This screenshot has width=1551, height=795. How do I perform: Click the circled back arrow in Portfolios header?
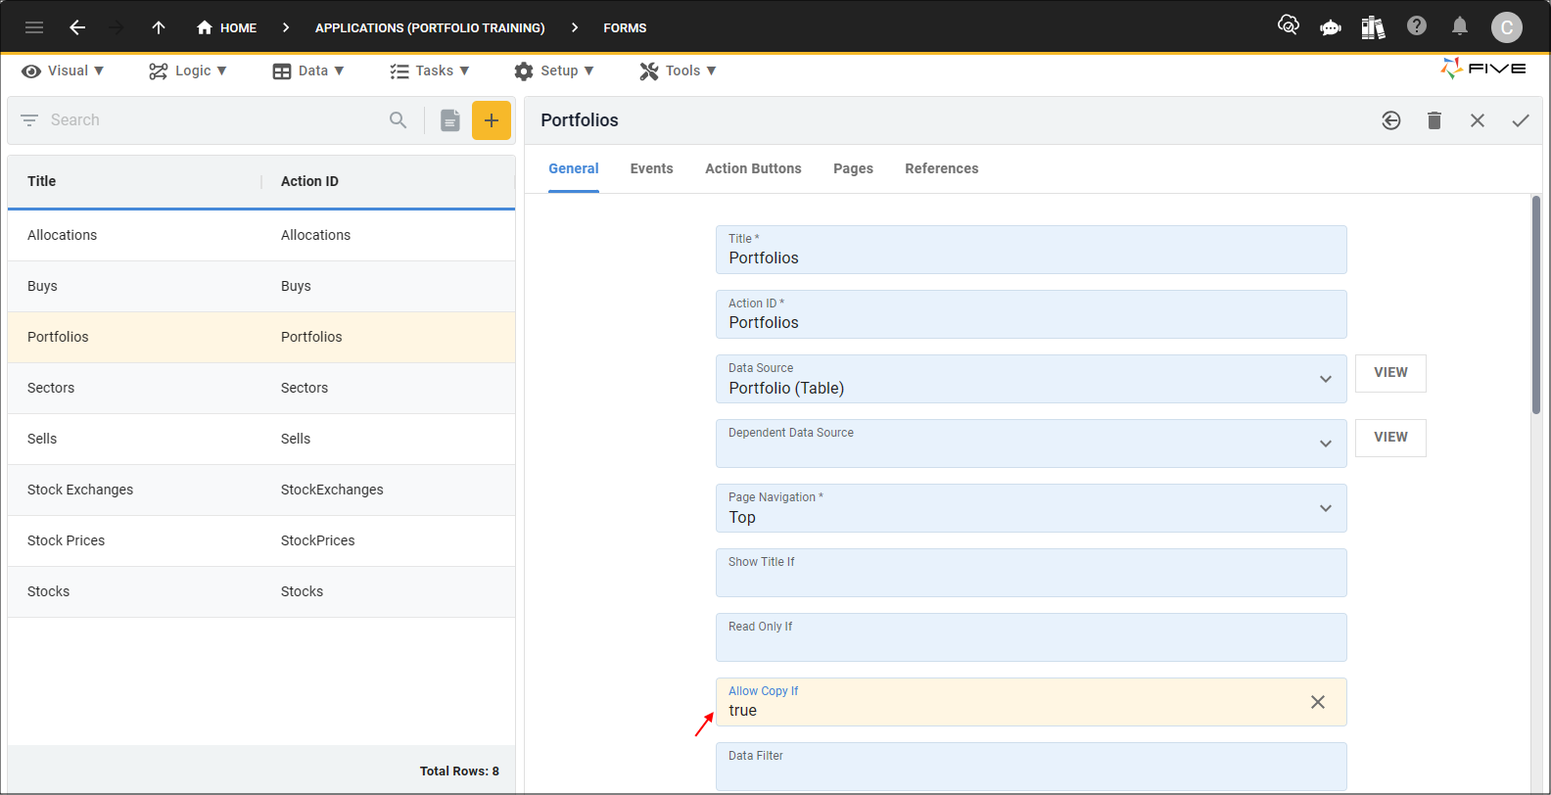(1391, 120)
